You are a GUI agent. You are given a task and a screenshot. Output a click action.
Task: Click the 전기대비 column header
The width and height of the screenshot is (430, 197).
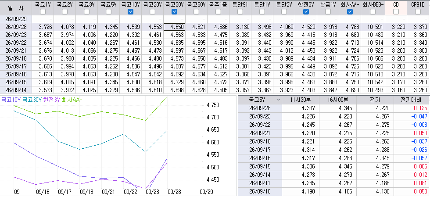tap(412, 100)
